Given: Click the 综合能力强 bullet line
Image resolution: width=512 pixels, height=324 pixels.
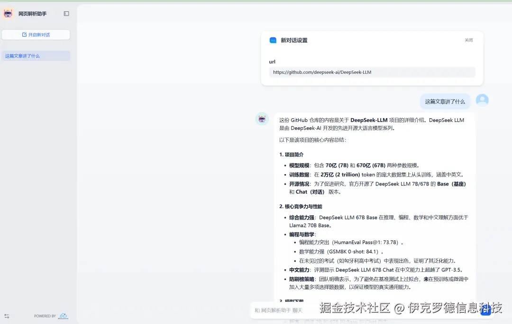Looking at the screenshot, I should (379, 221).
